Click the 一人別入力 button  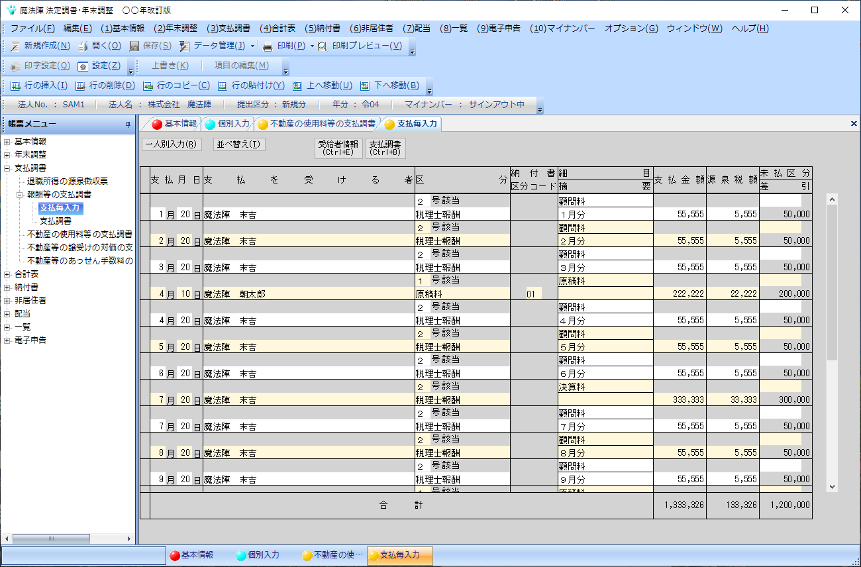point(172,144)
